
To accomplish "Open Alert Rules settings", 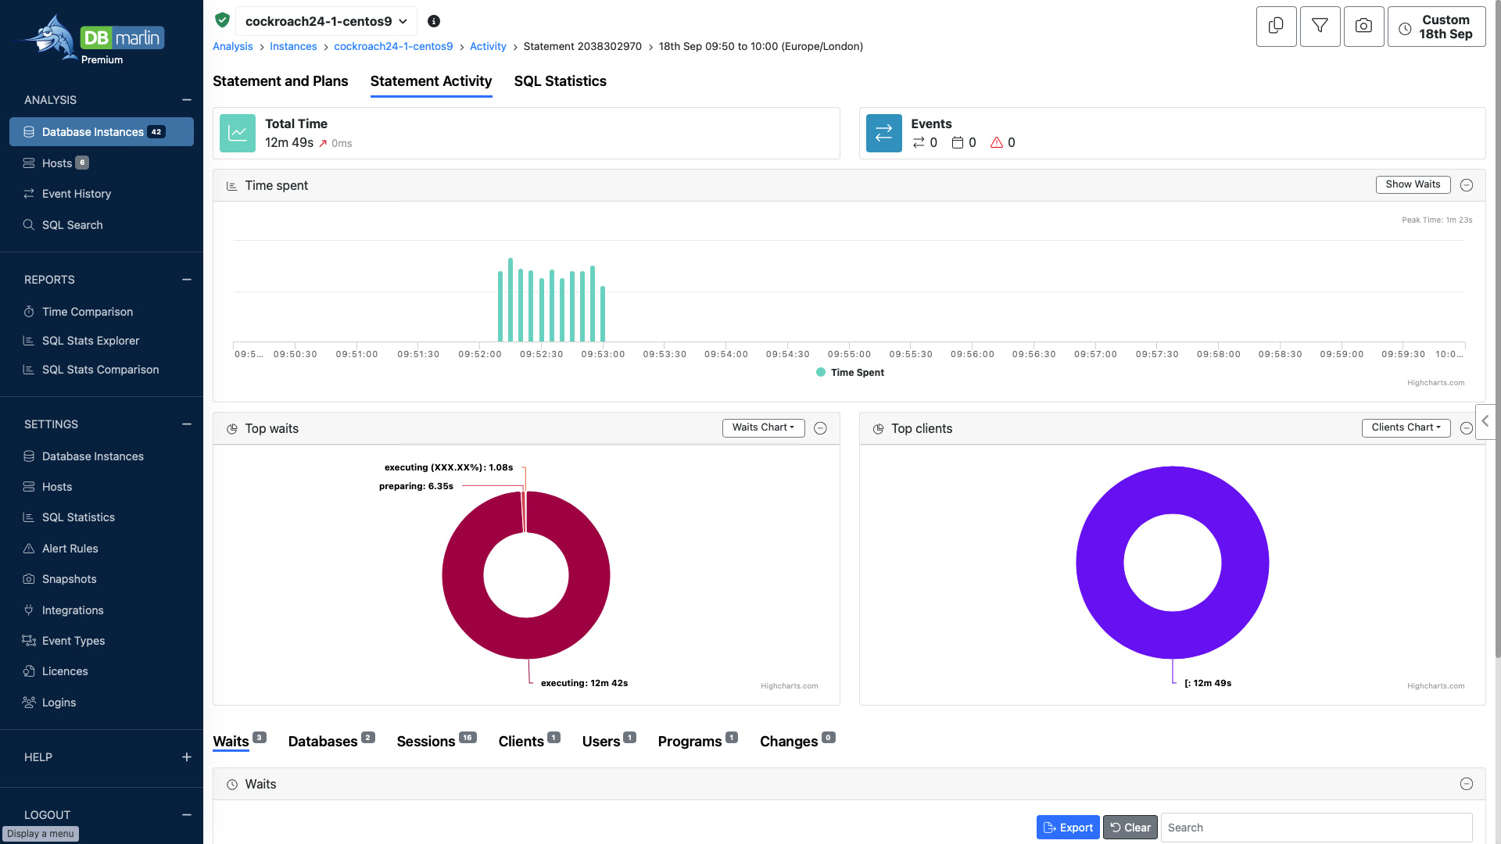I will point(70,549).
